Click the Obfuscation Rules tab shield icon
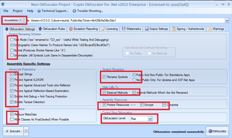The height and width of the screenshot is (138, 232). point(40,29)
